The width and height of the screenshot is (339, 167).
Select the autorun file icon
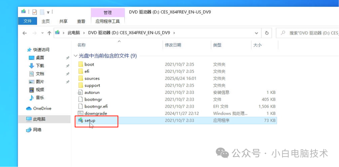(x=80, y=92)
